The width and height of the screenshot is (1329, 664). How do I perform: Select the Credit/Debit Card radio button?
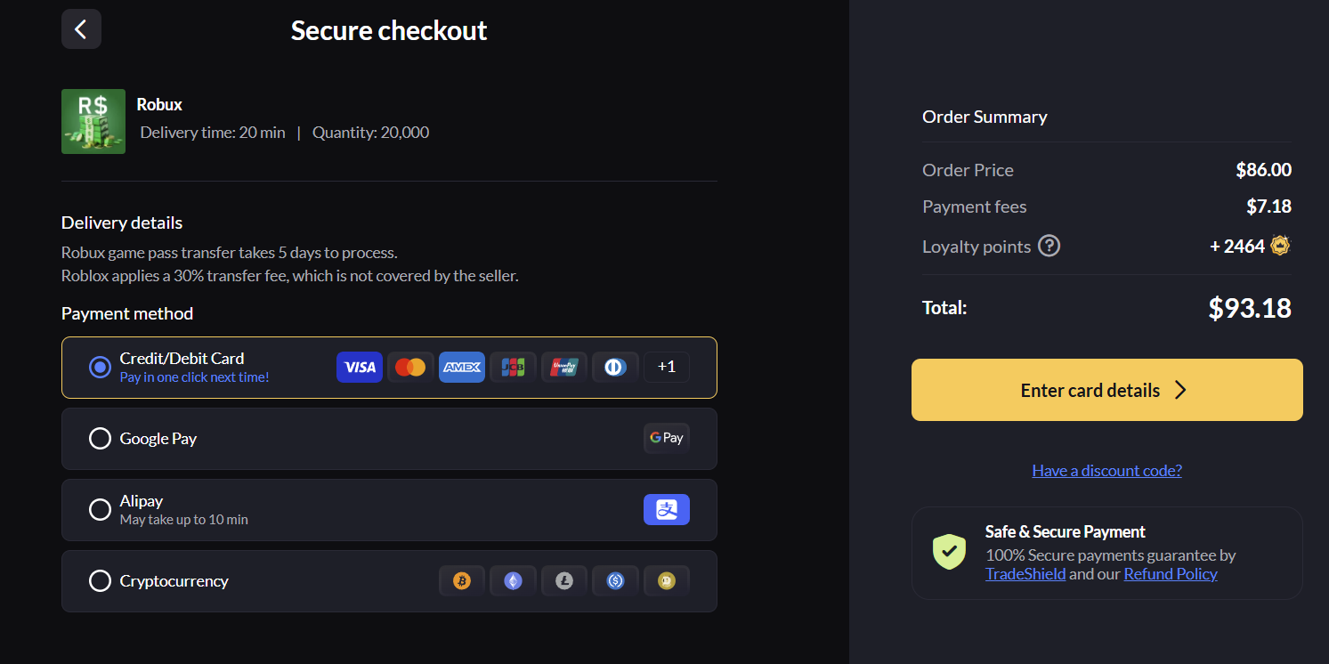[x=100, y=367]
